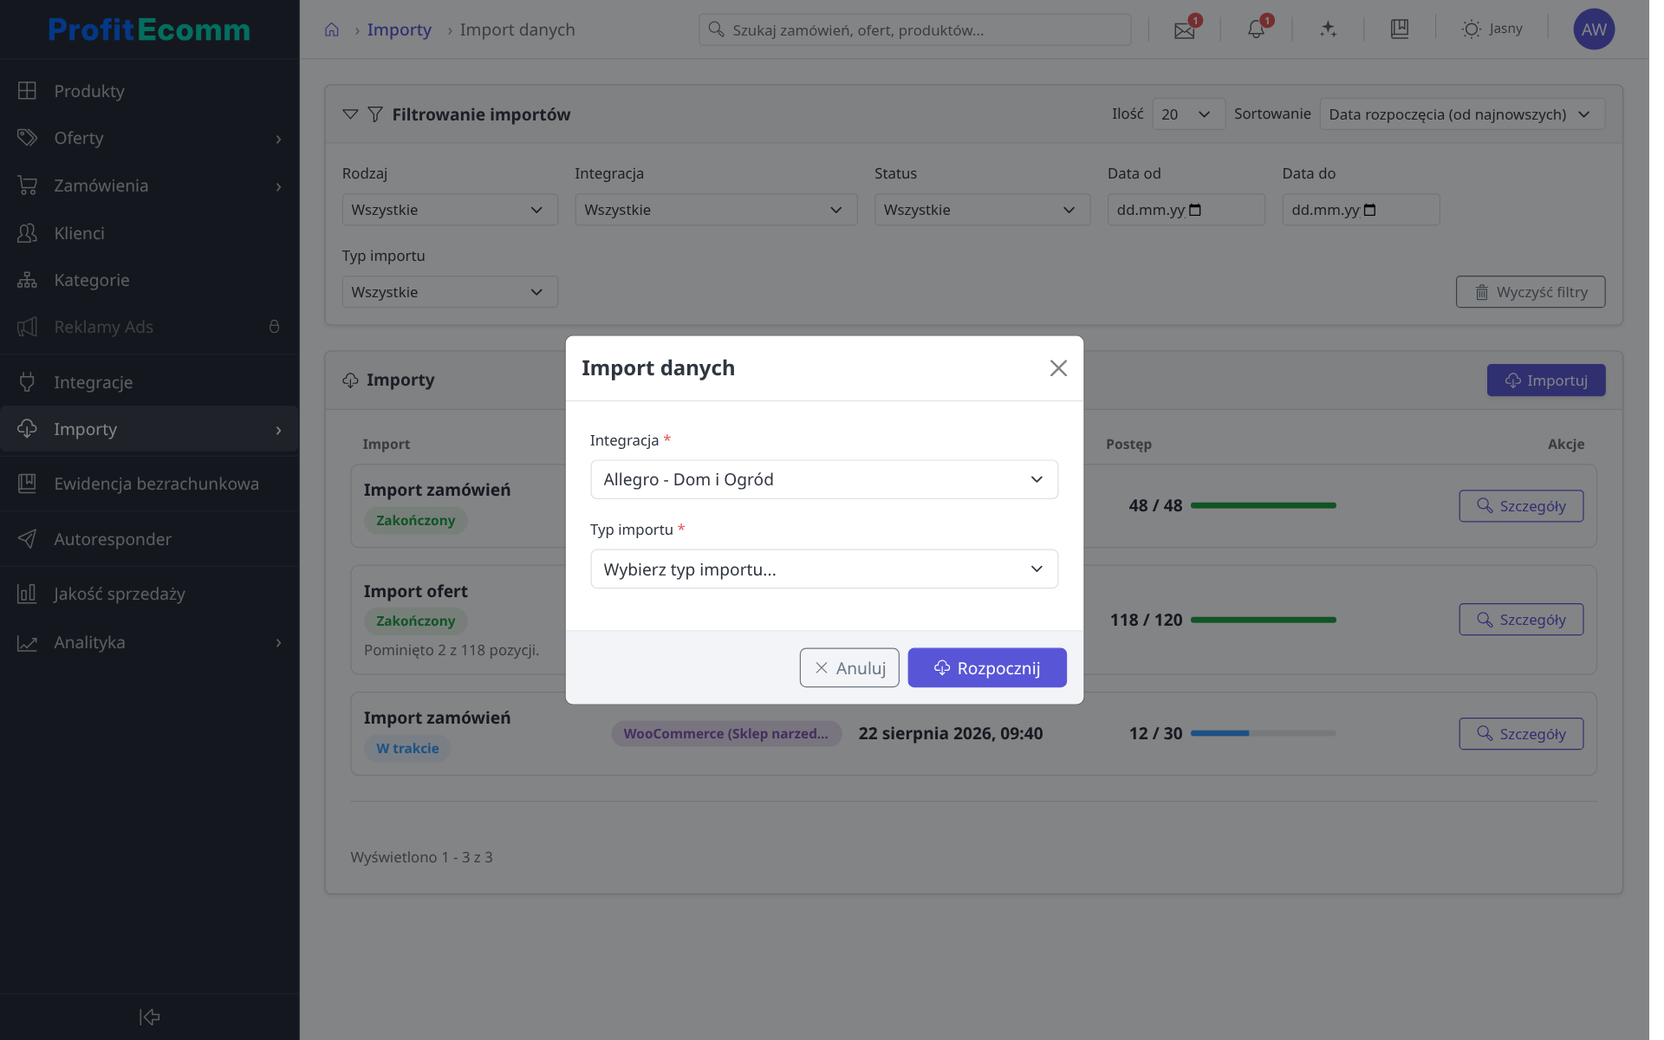Close the Import danych dialog
Viewport: 1664px width, 1040px height.
pos(1057,368)
